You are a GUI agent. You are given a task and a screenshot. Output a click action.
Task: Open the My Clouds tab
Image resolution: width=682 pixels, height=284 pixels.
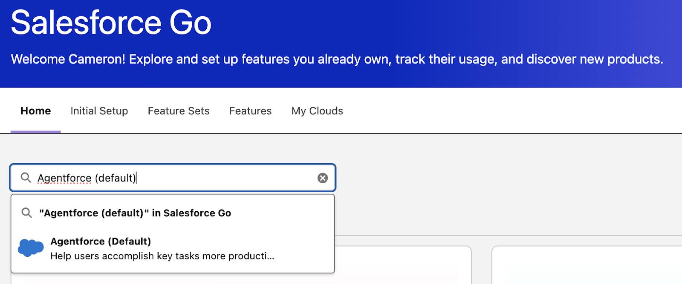pos(317,111)
